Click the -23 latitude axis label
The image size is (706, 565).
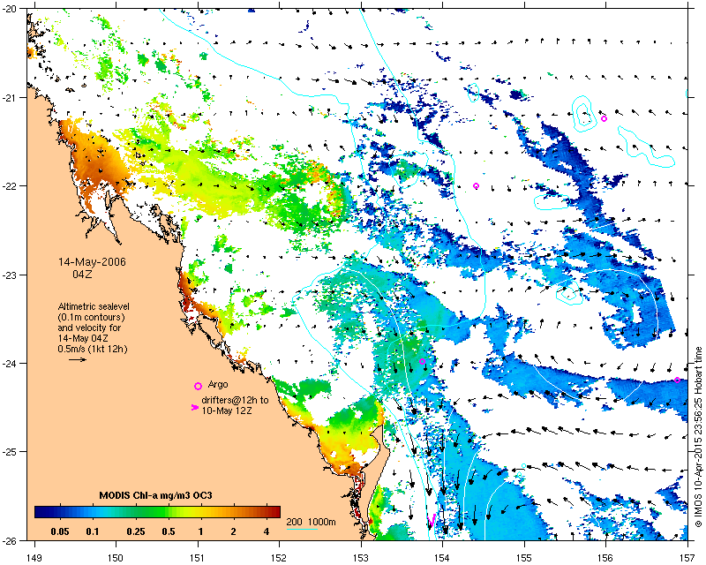9,275
